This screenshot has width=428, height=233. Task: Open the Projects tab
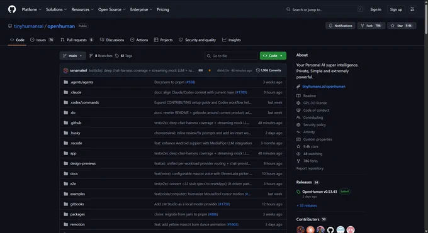click(x=163, y=40)
